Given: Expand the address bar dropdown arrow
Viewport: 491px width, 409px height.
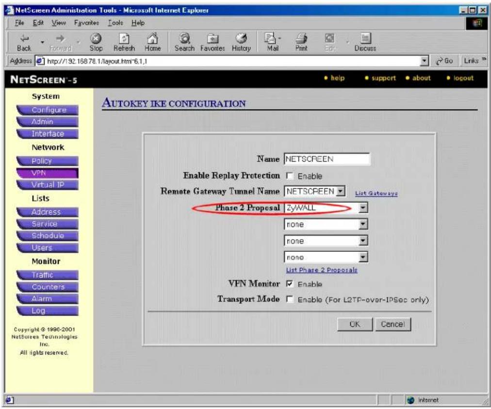Looking at the screenshot, I should (425, 61).
